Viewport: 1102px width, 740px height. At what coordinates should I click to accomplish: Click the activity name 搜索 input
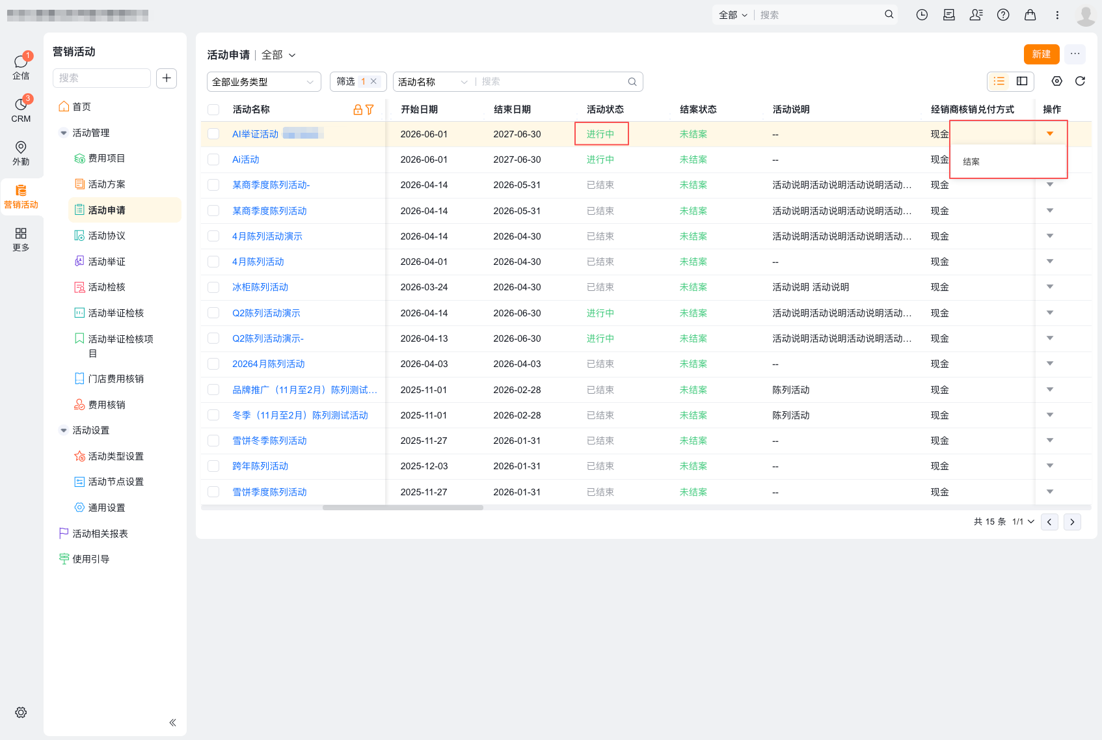(553, 81)
